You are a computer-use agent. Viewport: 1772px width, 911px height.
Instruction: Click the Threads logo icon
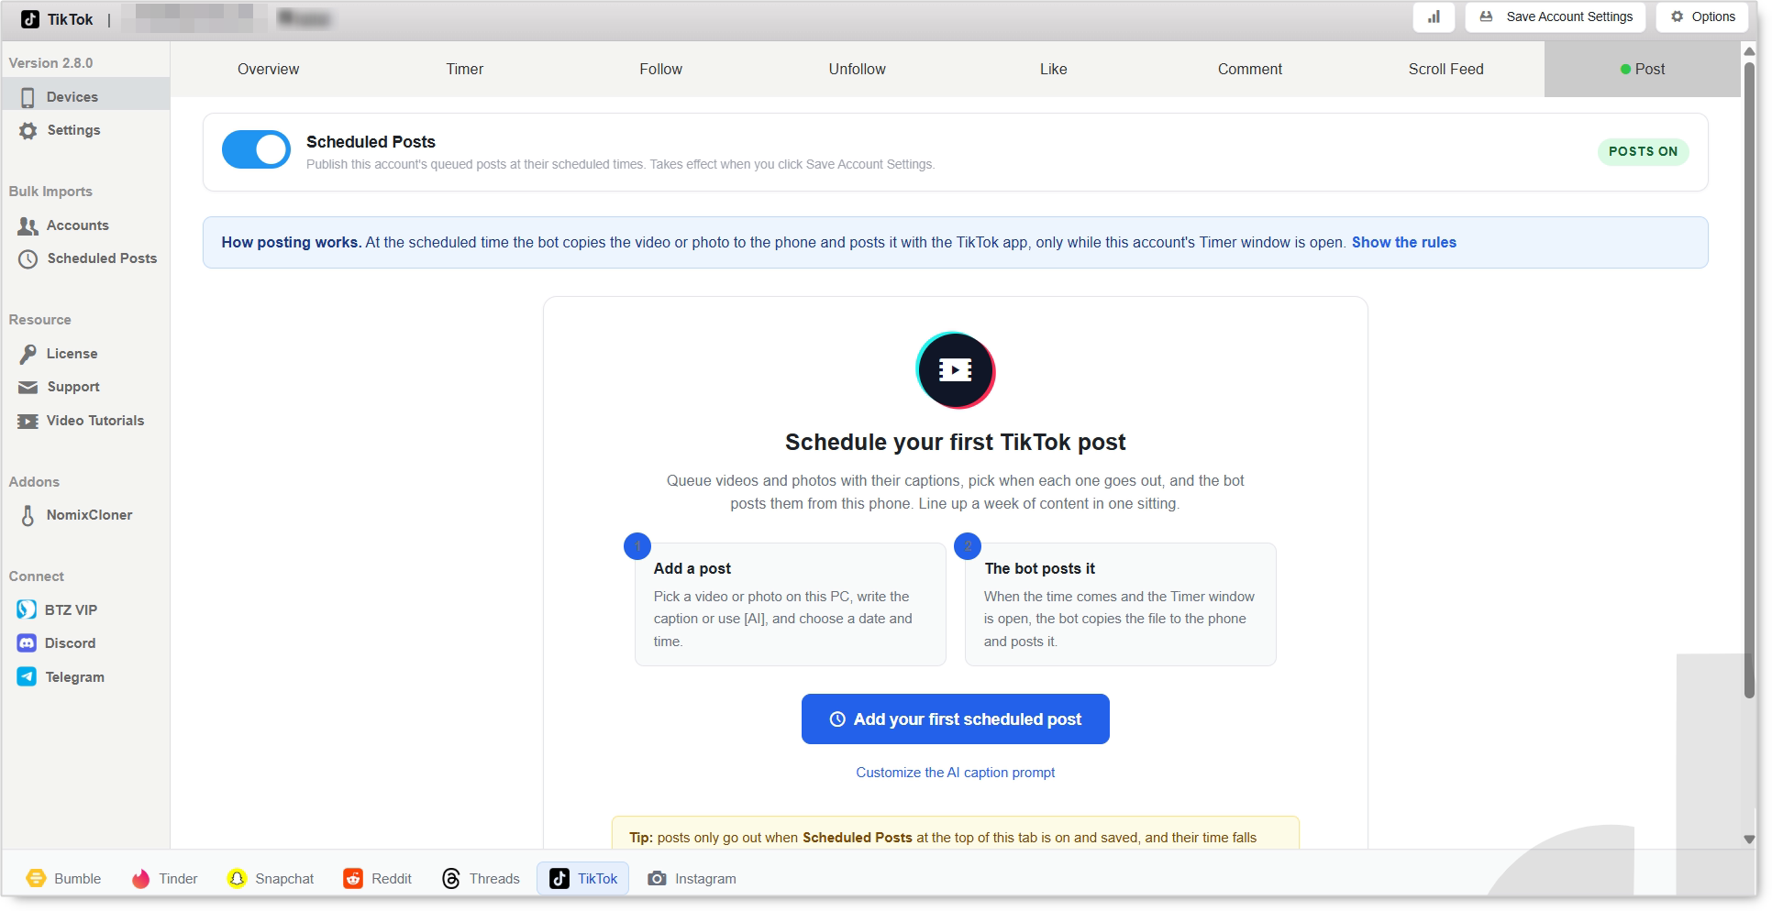(x=451, y=878)
